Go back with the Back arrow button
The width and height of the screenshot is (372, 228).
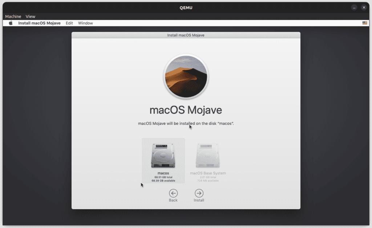[x=173, y=193]
